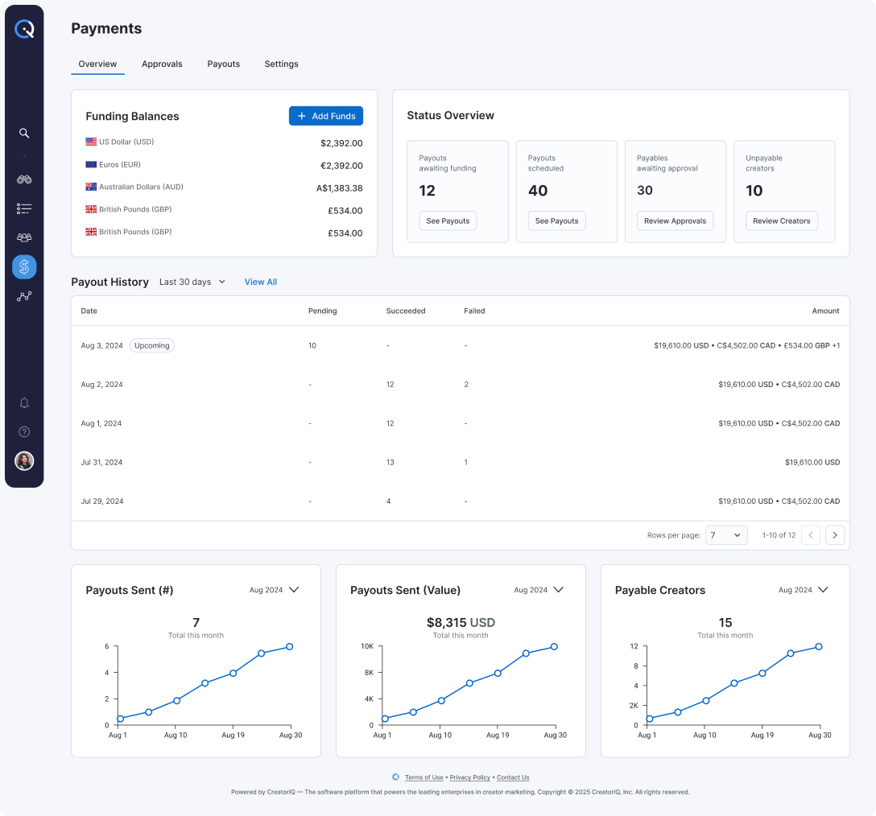
Task: Select the binoculars discovery icon
Action: pyautogui.click(x=24, y=179)
